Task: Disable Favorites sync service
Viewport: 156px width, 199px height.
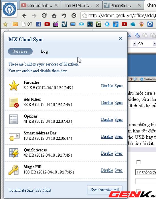Action: click(x=107, y=86)
